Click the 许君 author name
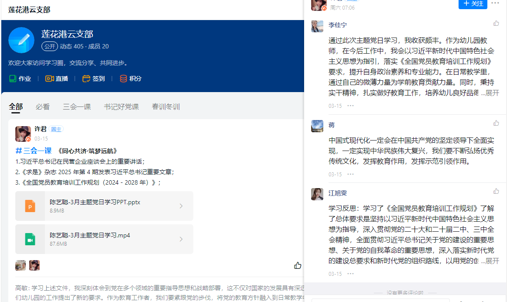Screen dimensions: 507x302 coord(41,129)
